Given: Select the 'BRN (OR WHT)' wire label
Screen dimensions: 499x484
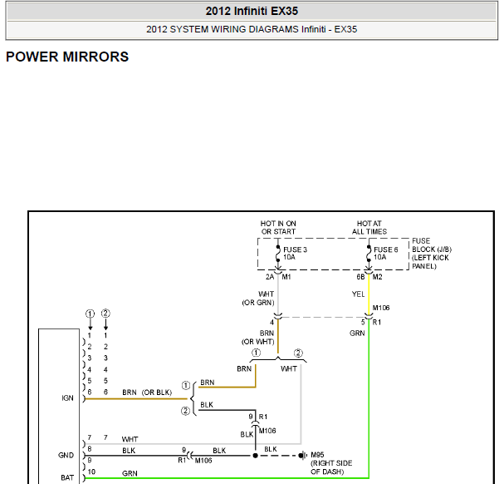Looking at the screenshot, I should 258,338.
